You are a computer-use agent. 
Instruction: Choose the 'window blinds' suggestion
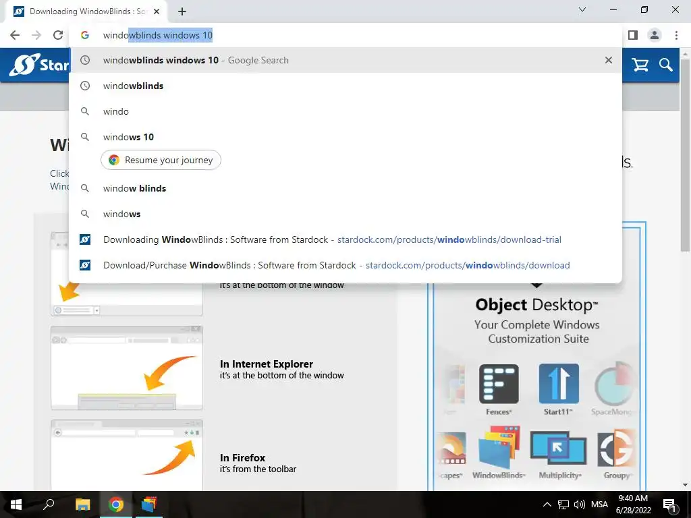(345, 189)
